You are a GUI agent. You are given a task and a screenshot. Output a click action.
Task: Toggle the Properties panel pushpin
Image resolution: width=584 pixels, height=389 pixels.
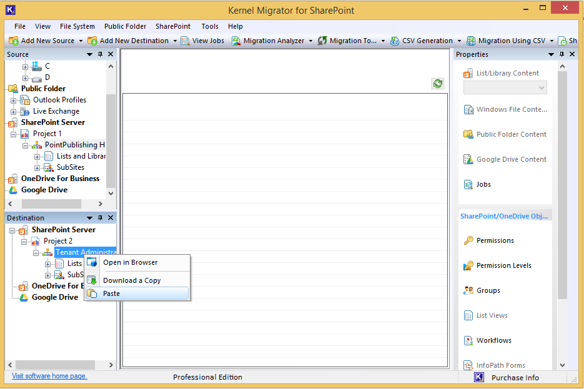click(x=562, y=54)
